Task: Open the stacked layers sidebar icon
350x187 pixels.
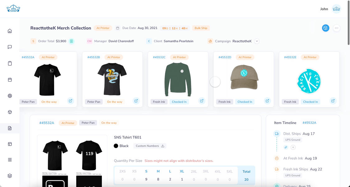Action: [x=10, y=176]
